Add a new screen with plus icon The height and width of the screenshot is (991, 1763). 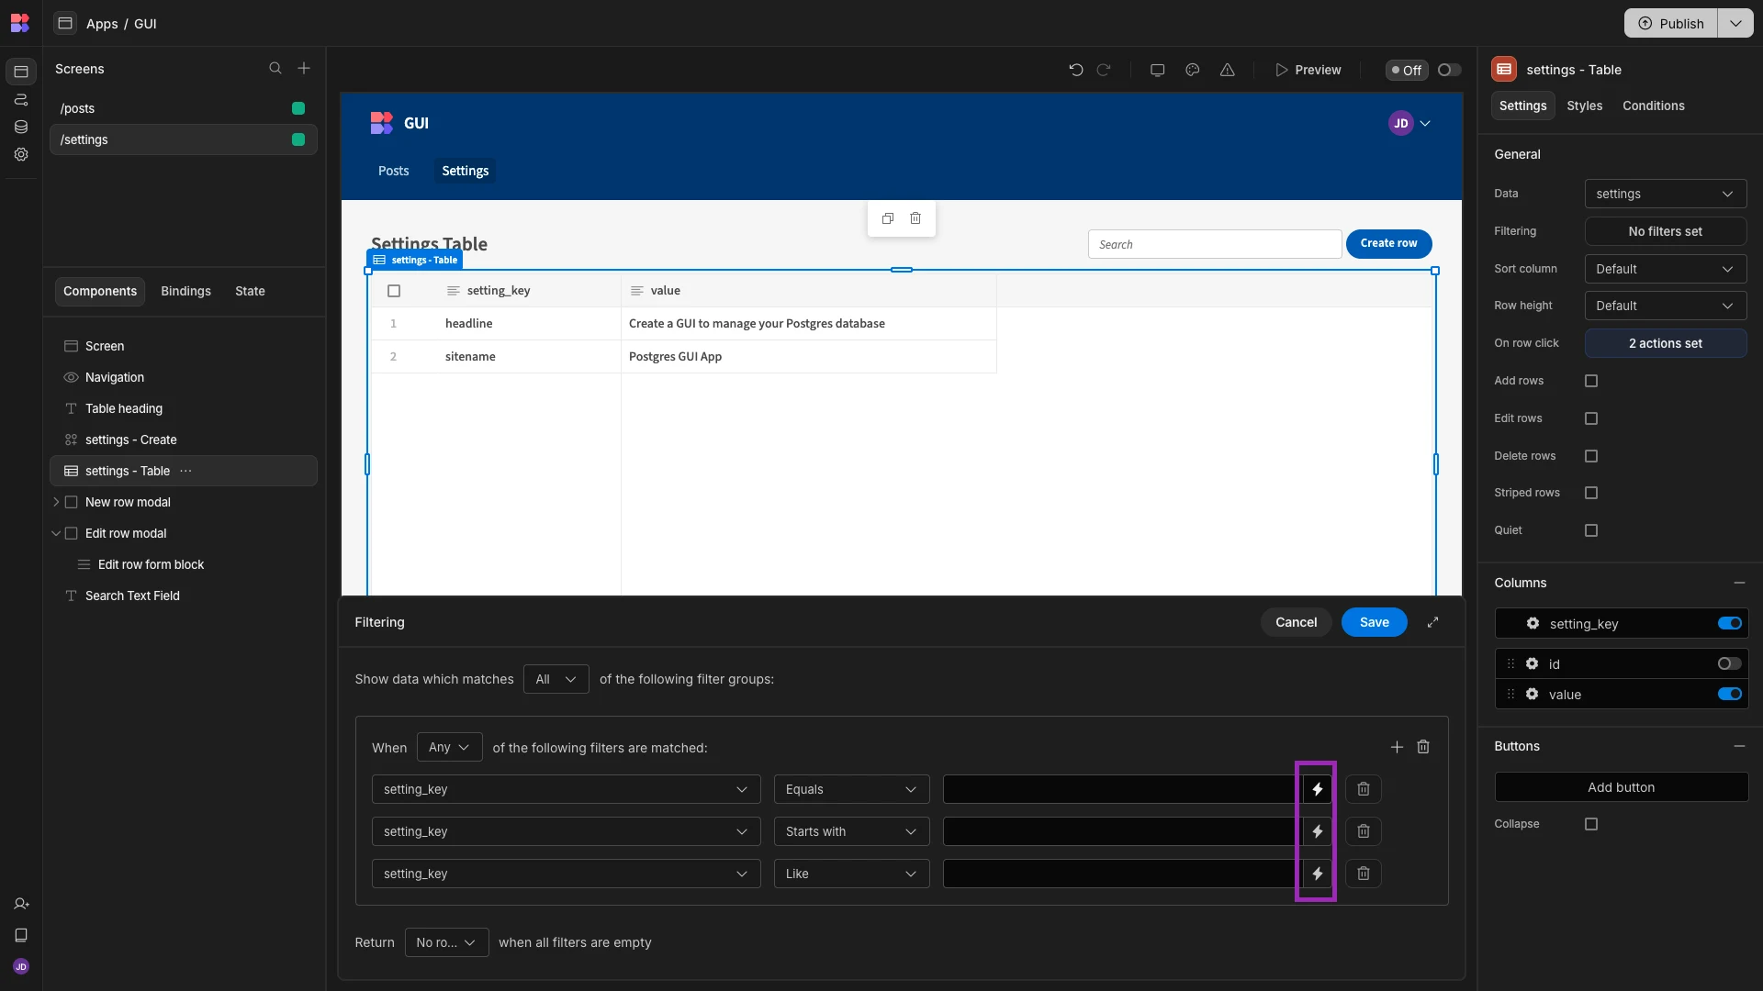(x=304, y=69)
